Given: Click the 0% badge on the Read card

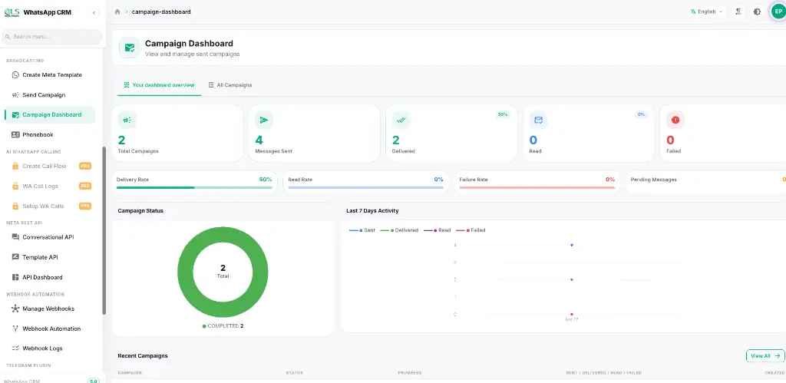Looking at the screenshot, I should [x=641, y=114].
